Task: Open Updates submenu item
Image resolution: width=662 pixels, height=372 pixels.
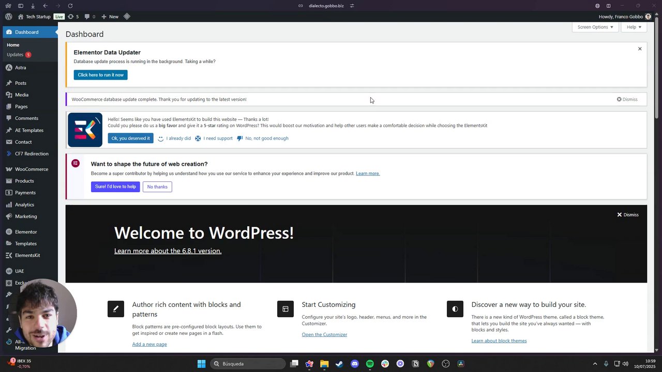Action: tap(19, 55)
